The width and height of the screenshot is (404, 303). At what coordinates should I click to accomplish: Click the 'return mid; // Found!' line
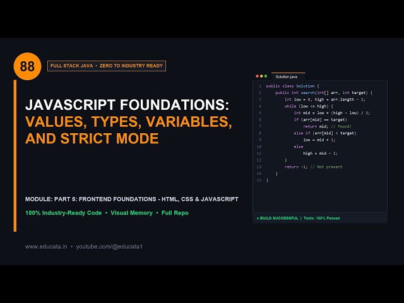tap(327, 126)
